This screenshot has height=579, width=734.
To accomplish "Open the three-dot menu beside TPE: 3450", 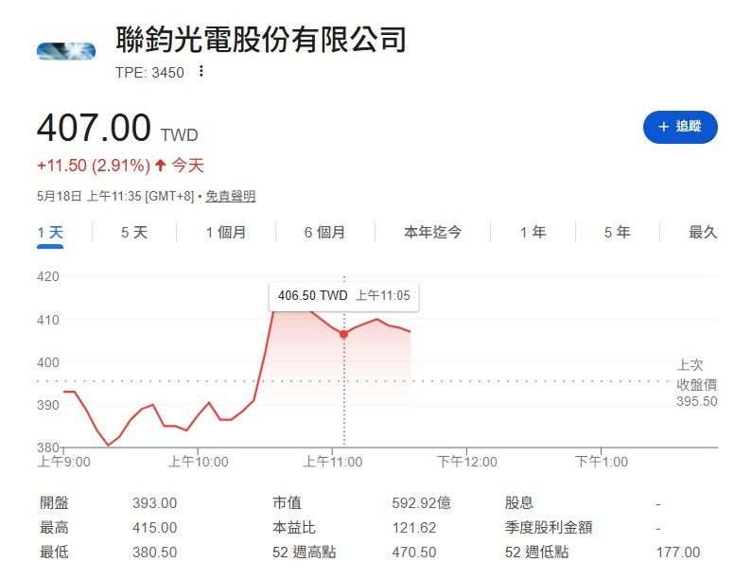I will coord(201,71).
